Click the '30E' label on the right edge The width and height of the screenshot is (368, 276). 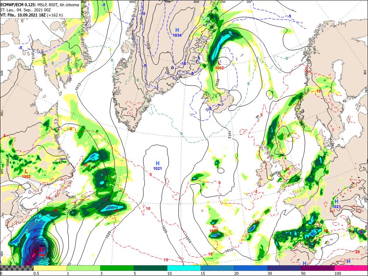pos(365,72)
